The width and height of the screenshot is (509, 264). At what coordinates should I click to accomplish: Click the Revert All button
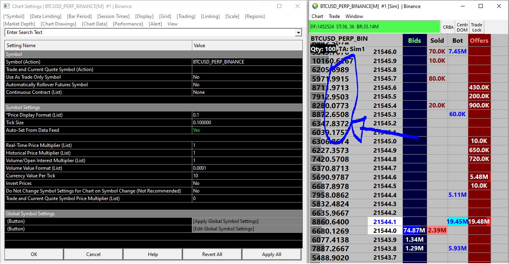(212, 254)
